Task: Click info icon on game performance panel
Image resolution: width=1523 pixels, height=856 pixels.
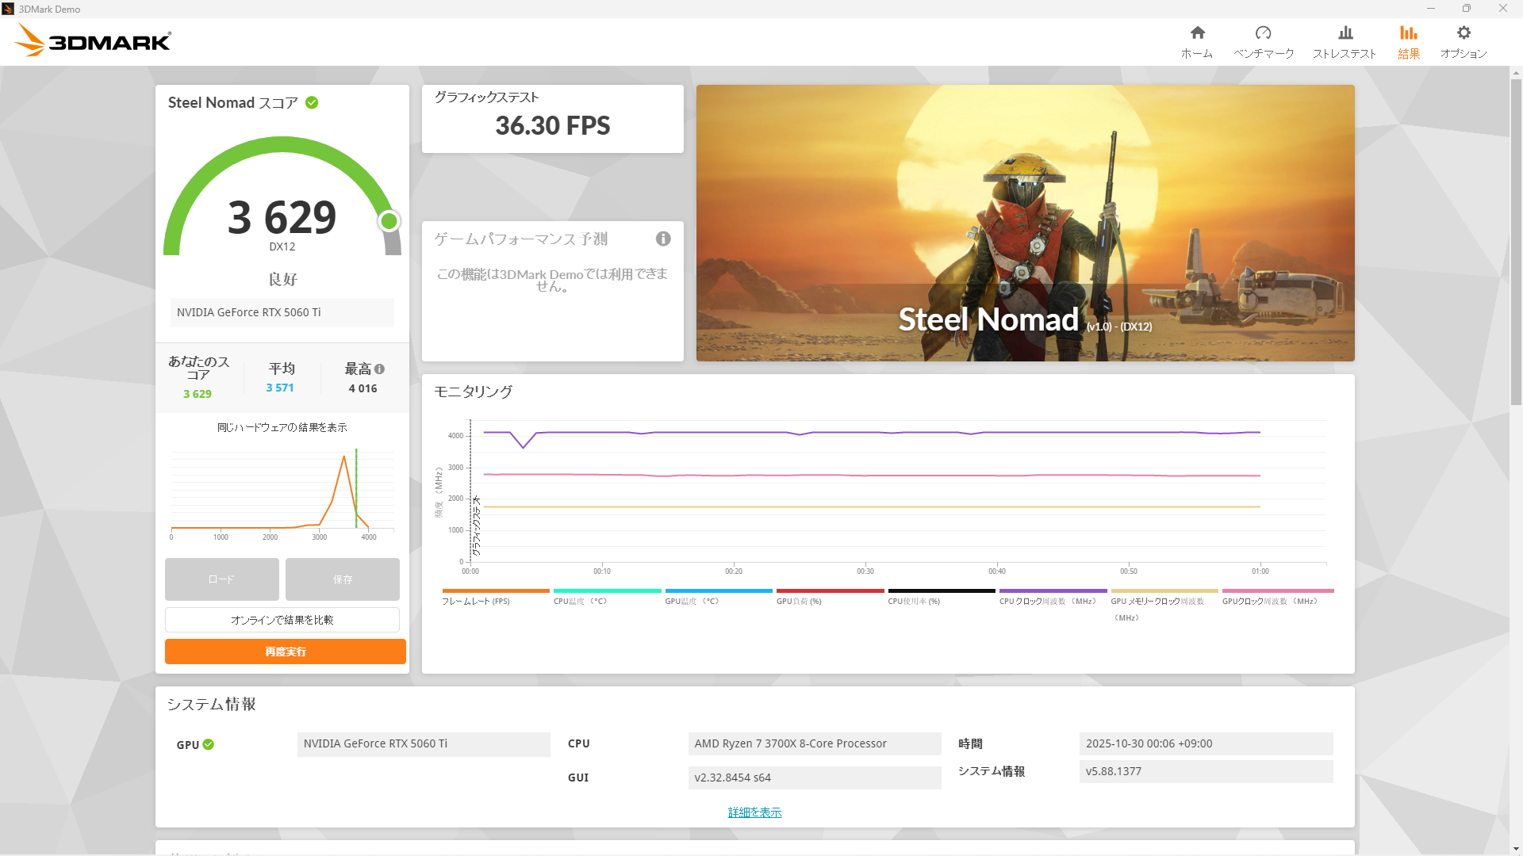Action: click(663, 239)
